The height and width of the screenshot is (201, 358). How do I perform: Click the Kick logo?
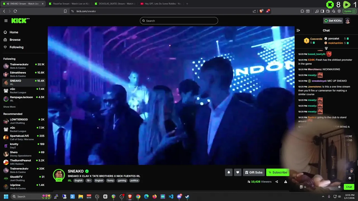pyautogui.click(x=20, y=21)
